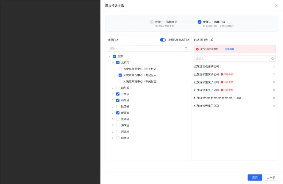Click the search icon under 选择门店
The image size is (283, 184).
[x=186, y=49]
